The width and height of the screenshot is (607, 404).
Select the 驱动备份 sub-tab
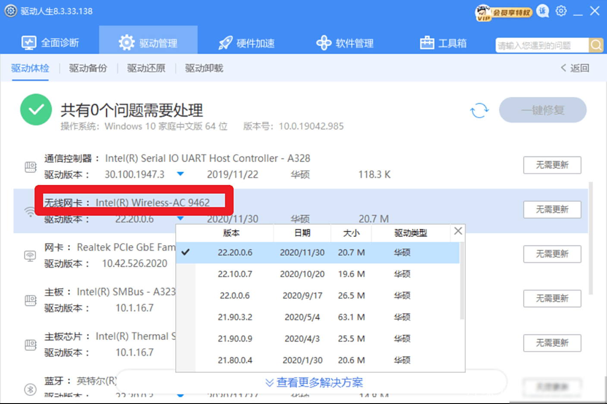[88, 68]
